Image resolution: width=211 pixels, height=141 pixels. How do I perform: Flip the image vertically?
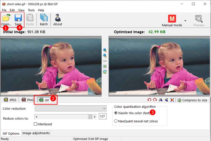pos(166,100)
